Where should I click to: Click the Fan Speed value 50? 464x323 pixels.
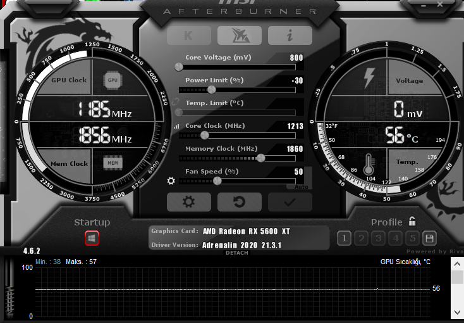[x=298, y=172]
